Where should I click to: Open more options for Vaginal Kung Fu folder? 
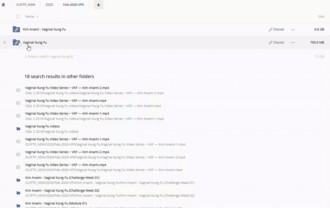293,42
